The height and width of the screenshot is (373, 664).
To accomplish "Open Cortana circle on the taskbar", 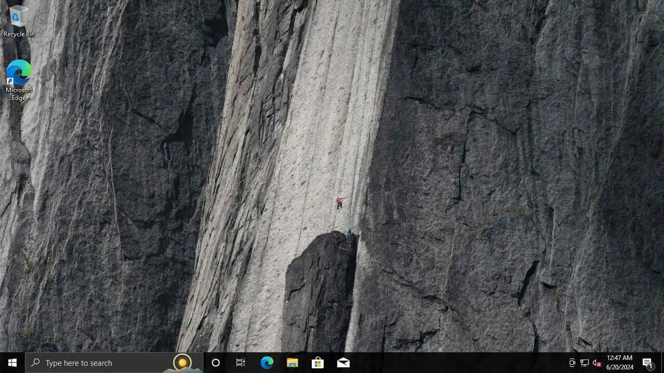I will [x=216, y=363].
